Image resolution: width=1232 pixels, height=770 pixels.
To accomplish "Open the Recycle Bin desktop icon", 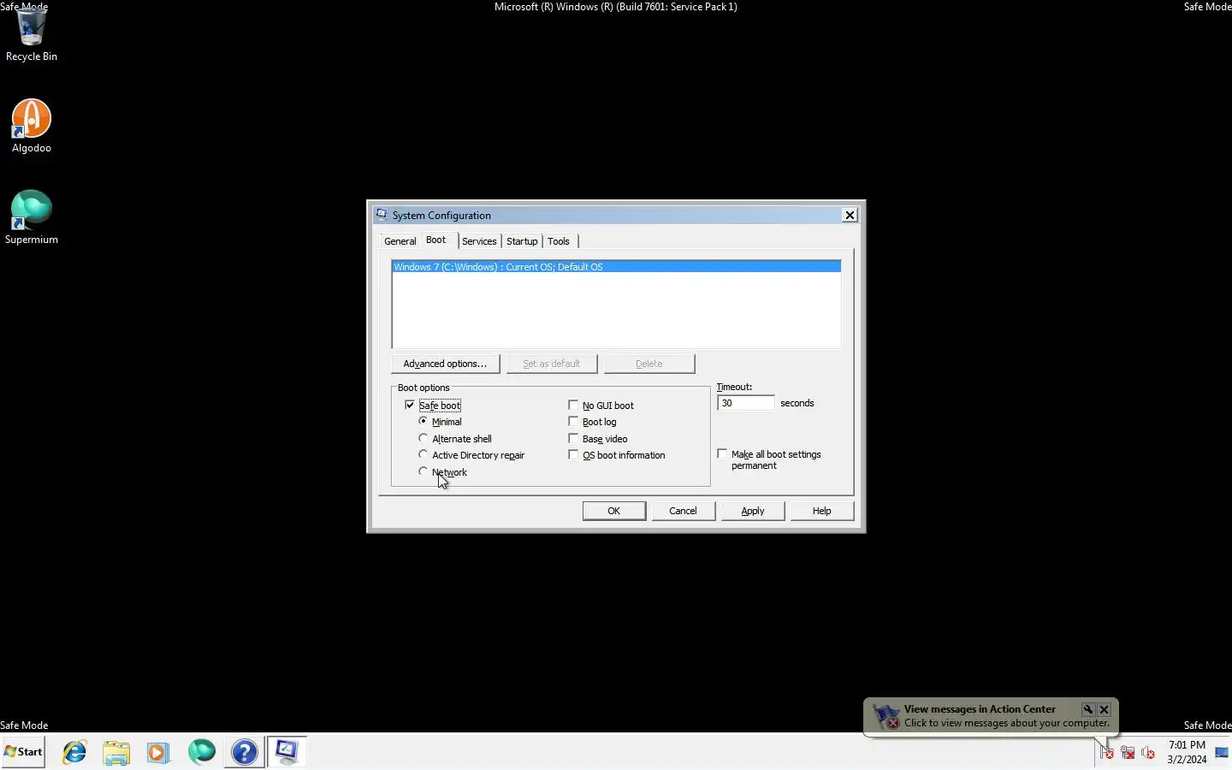I will click(x=32, y=36).
